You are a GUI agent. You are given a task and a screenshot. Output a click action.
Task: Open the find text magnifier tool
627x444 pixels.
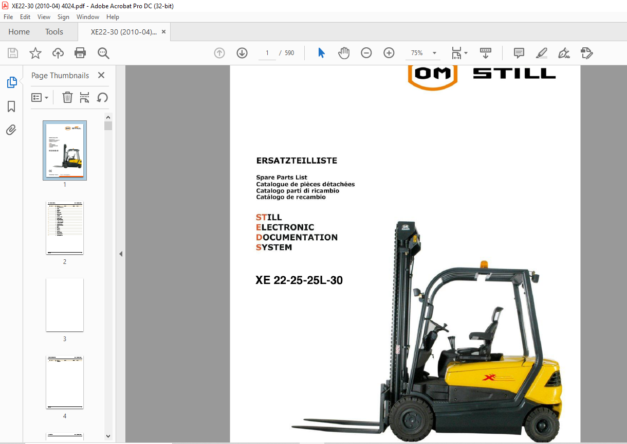[103, 53]
